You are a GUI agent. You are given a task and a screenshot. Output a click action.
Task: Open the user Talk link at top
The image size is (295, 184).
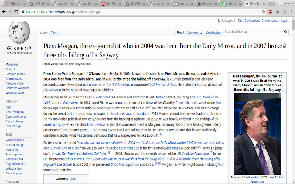click(x=240, y=20)
